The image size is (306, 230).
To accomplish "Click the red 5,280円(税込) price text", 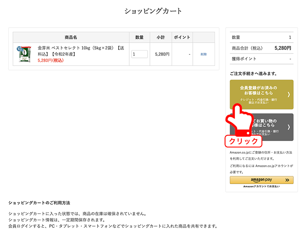I will (x=50, y=61).
